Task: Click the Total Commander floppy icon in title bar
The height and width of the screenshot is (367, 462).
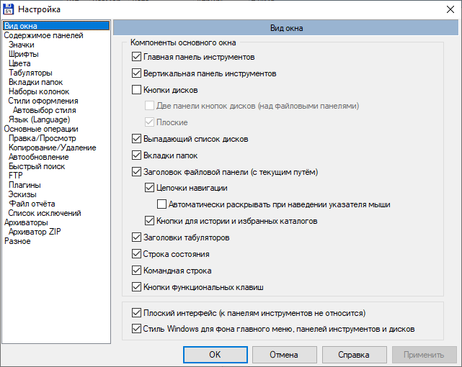Action: point(8,9)
